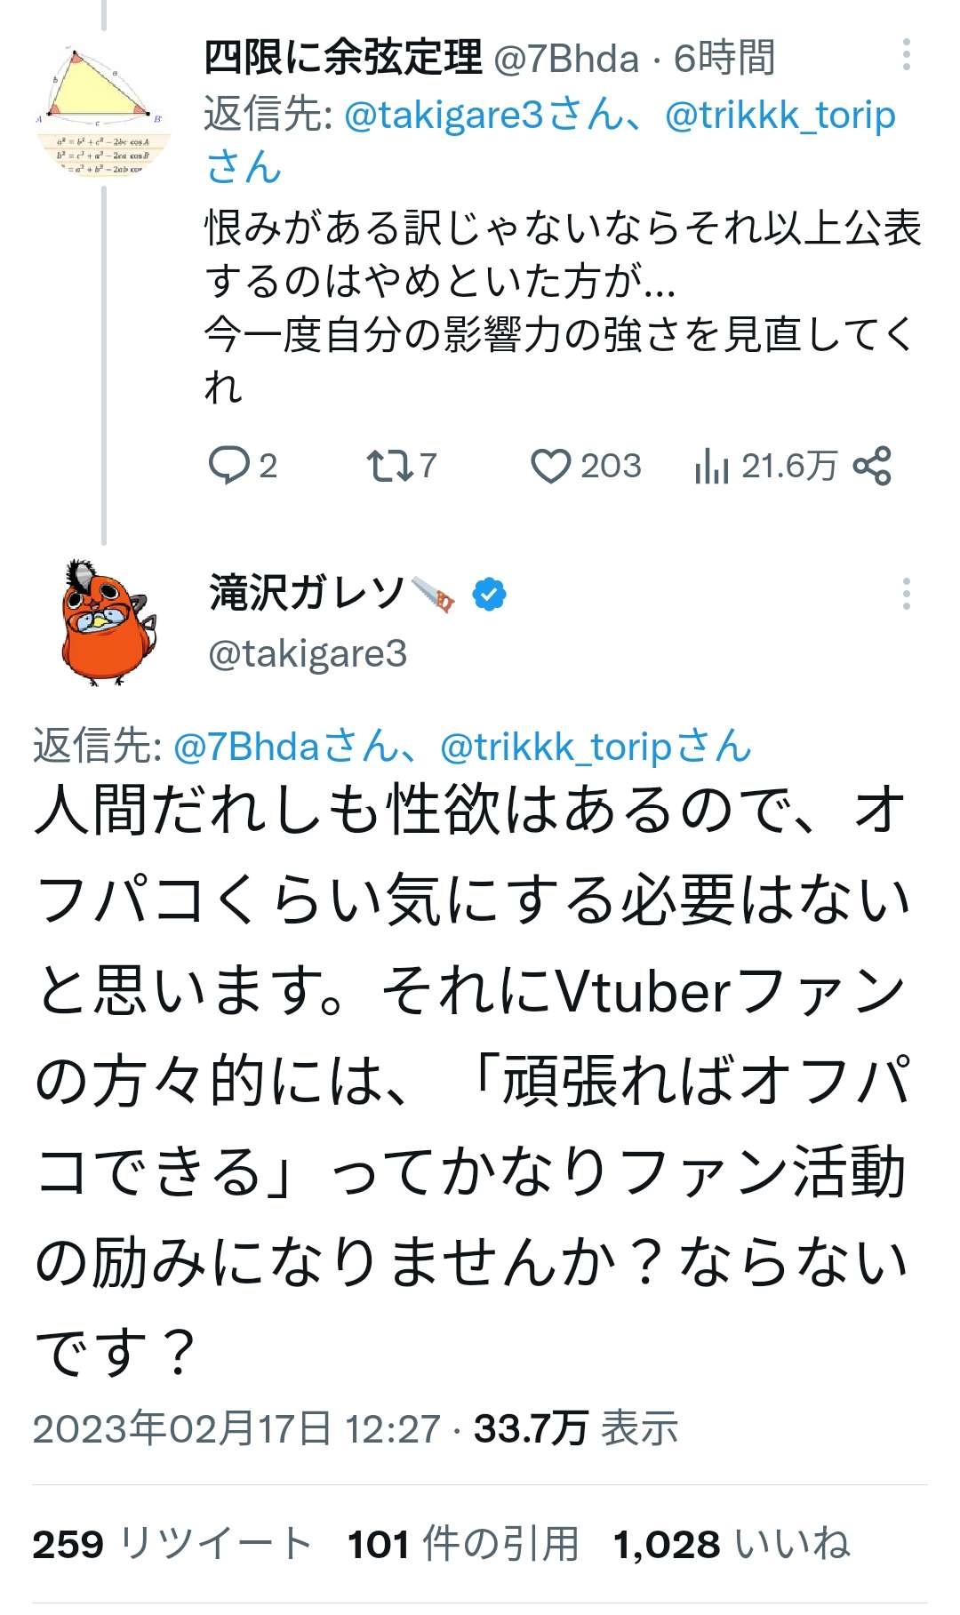Open @trikkk_torip mention in main tweet

(557, 747)
